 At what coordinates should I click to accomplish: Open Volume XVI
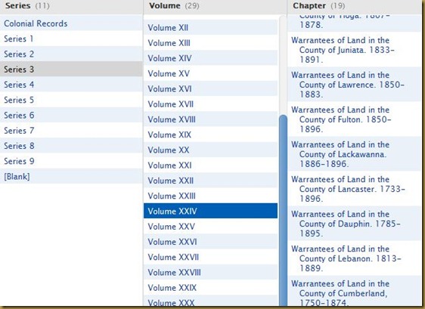click(x=210, y=88)
